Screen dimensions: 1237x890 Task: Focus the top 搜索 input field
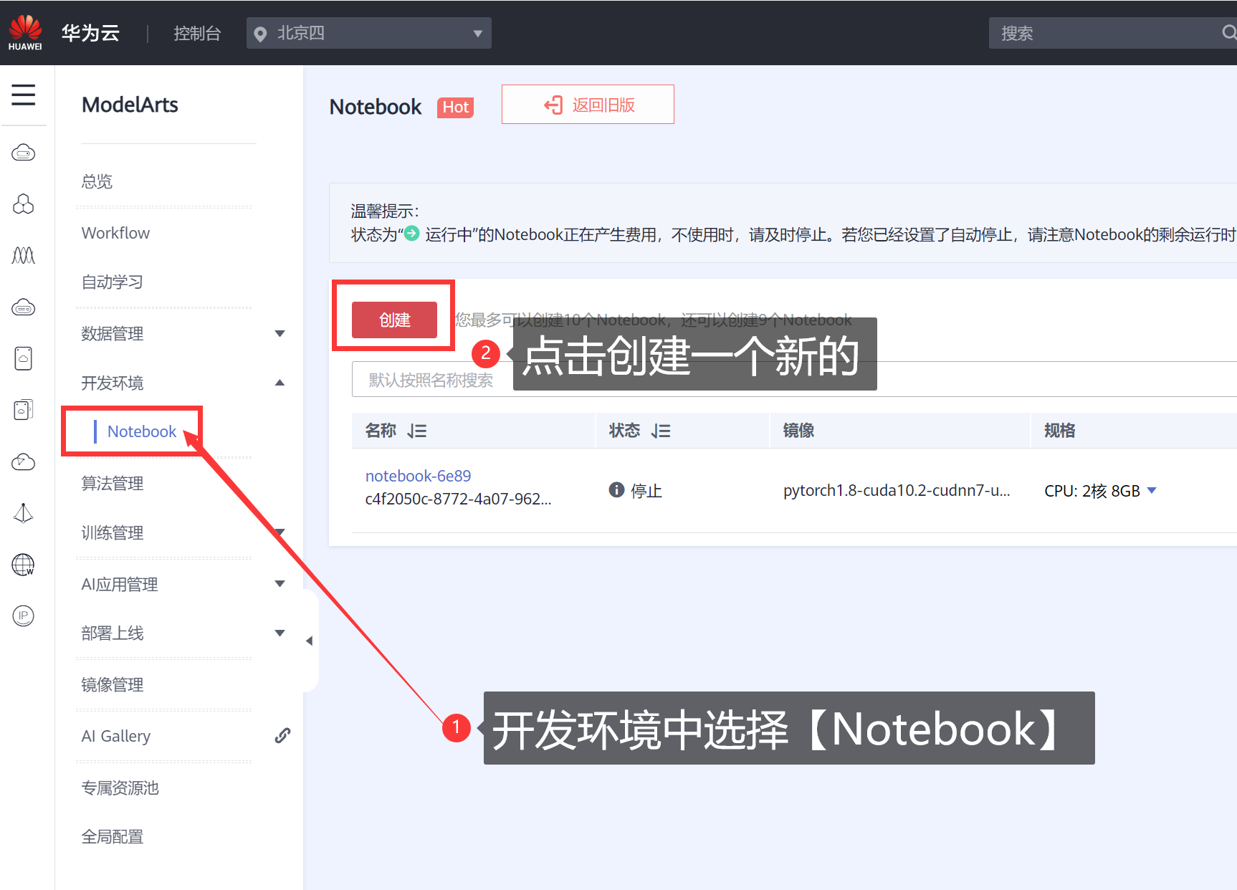click(1113, 33)
